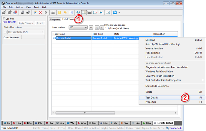Open the Ta... Tasks bottom tab

pos(136,123)
